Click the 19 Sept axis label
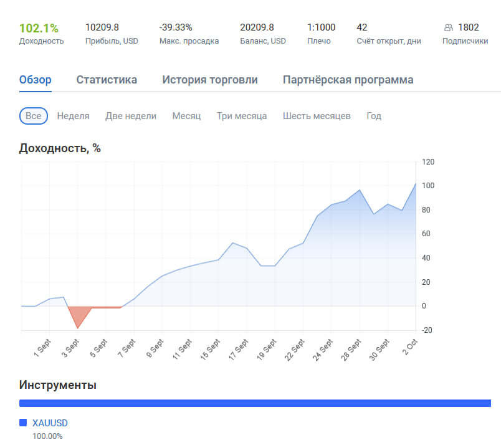The width and height of the screenshot is (501, 445). click(x=267, y=350)
